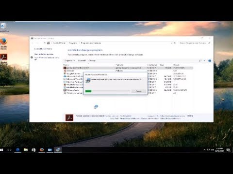Select the Adobe Acrobat Reader DC row
Image resolution: width=233 pixels, height=174 pixels.
(128, 68)
